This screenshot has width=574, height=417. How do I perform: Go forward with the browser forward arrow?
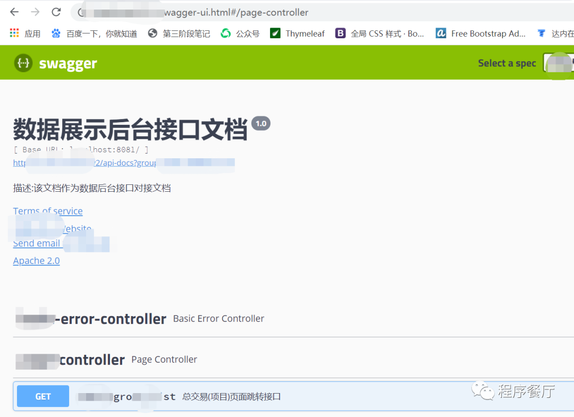tap(35, 12)
